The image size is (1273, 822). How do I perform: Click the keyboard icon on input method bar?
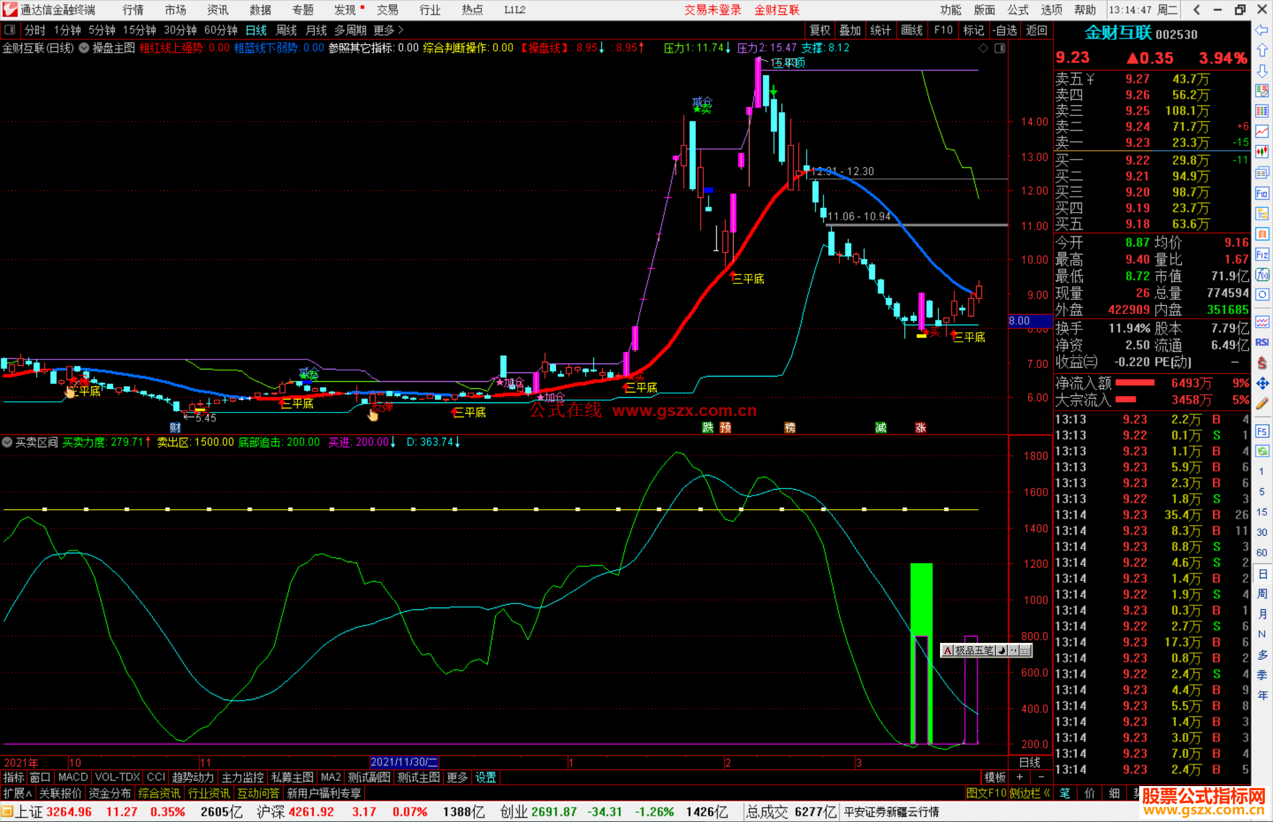coord(1025,651)
